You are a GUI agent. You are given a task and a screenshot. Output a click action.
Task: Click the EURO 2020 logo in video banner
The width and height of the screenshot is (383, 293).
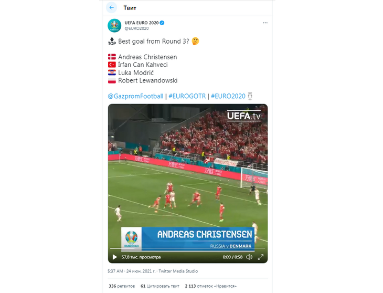[x=132, y=239]
